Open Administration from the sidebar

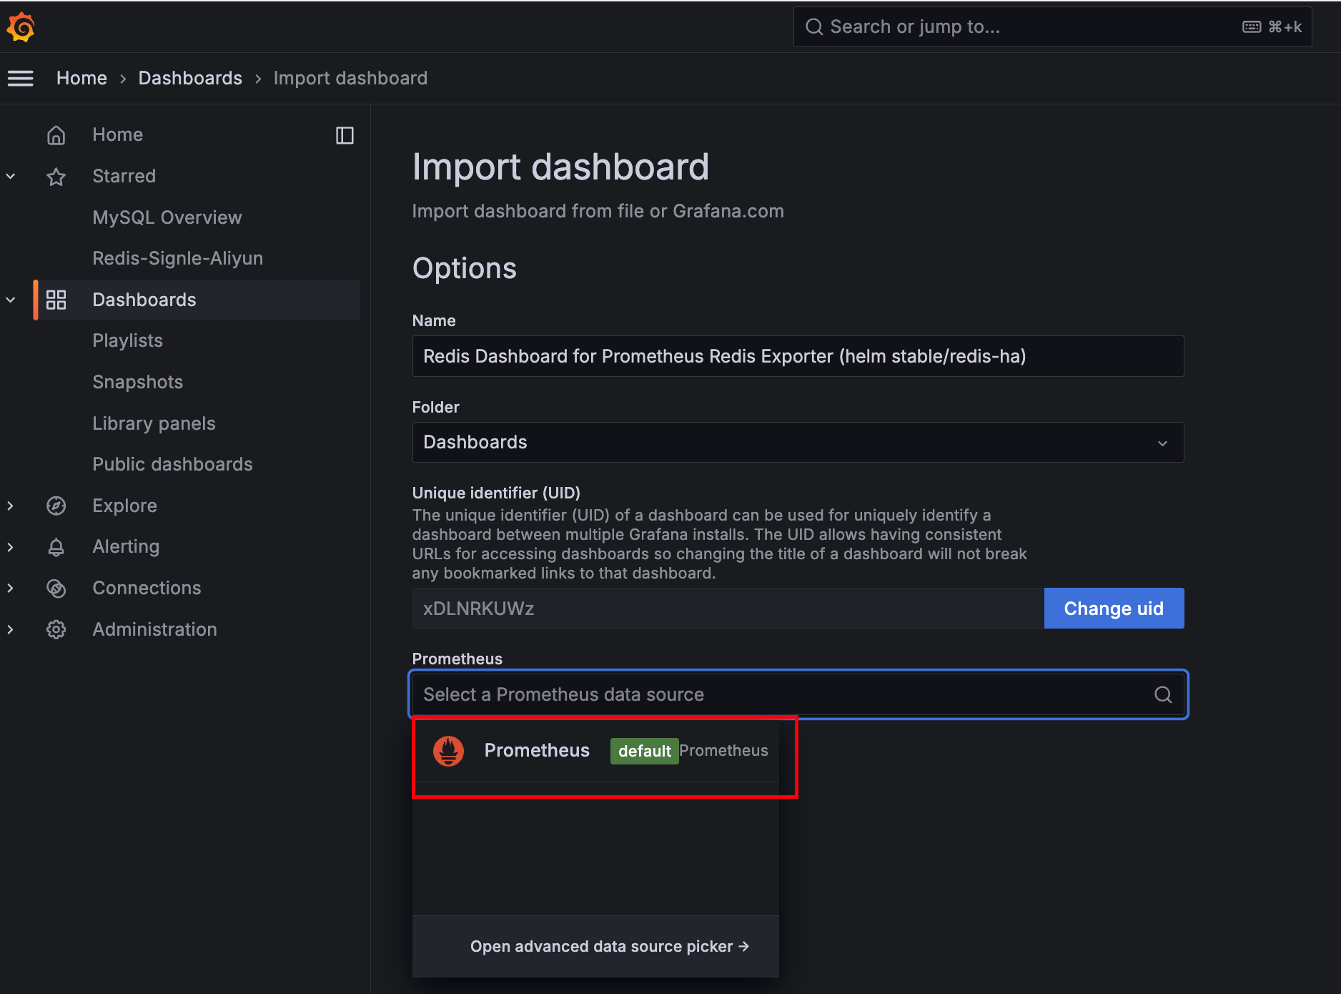[155, 629]
